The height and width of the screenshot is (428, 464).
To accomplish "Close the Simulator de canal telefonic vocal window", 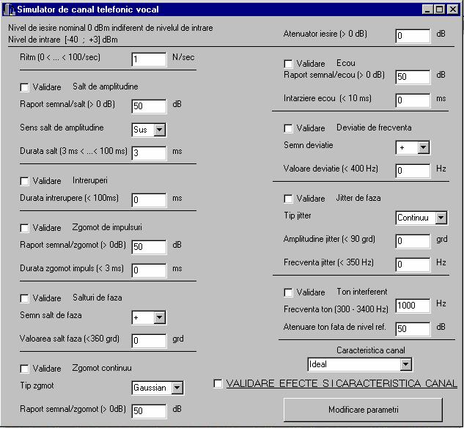I will [x=453, y=10].
